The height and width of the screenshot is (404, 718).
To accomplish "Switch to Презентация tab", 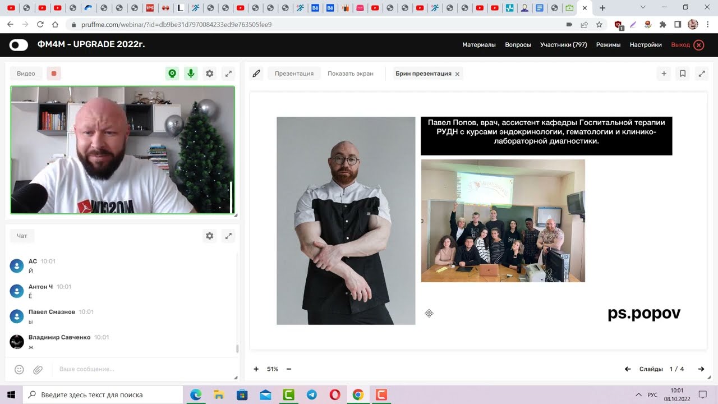I will pos(294,74).
